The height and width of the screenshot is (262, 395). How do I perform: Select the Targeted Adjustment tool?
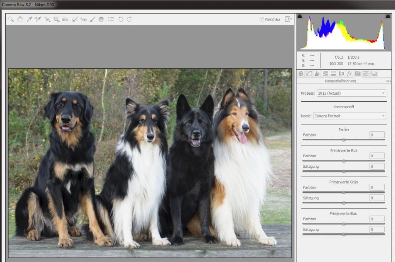tap(47, 19)
